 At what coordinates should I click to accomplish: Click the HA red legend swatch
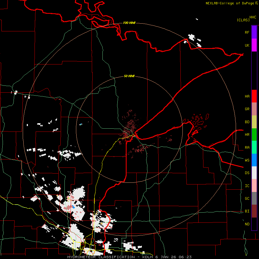[254, 96]
